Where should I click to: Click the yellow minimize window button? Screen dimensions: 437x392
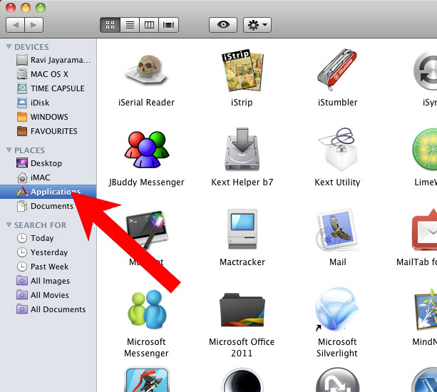[26, 8]
